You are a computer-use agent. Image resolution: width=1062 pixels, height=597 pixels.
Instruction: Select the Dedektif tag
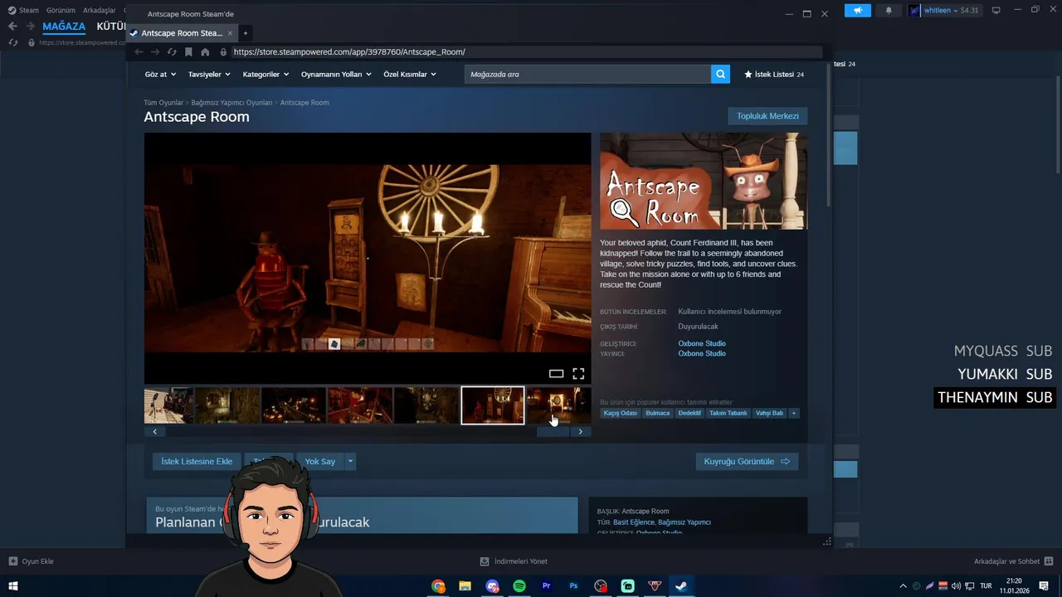point(689,413)
